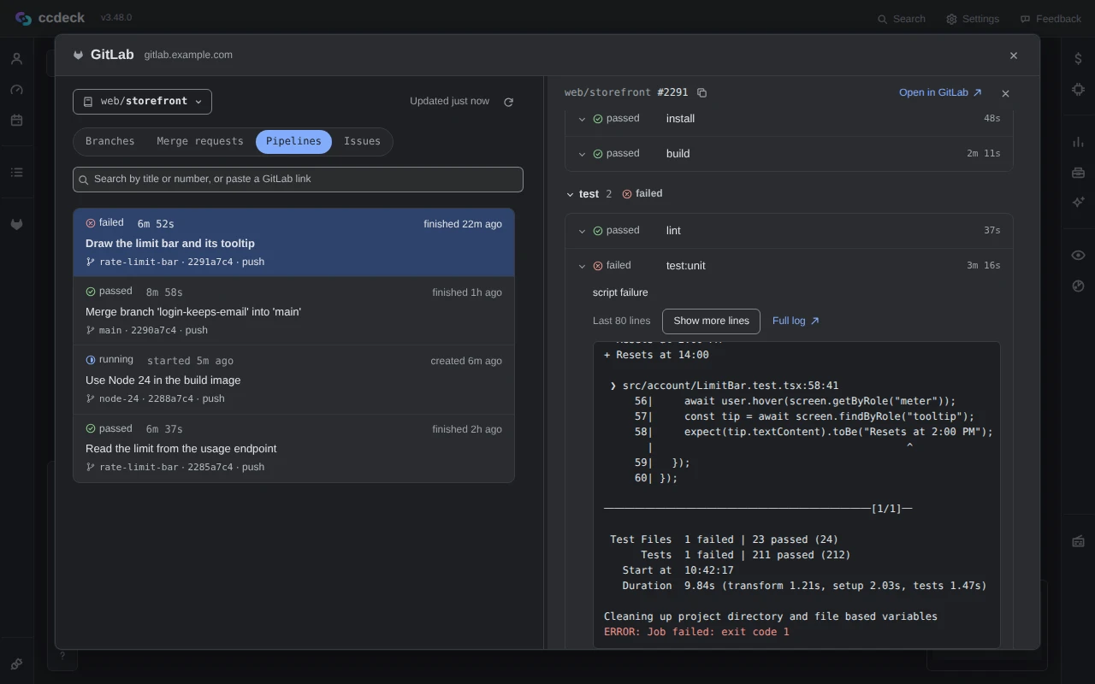This screenshot has width=1095, height=684.
Task: Open Settings in the top bar
Action: [x=973, y=19]
